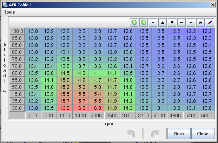Image resolution: width=218 pixels, height=143 pixels.
Task: Click the green up-arrow toolbar icon
Action: coord(134,22)
